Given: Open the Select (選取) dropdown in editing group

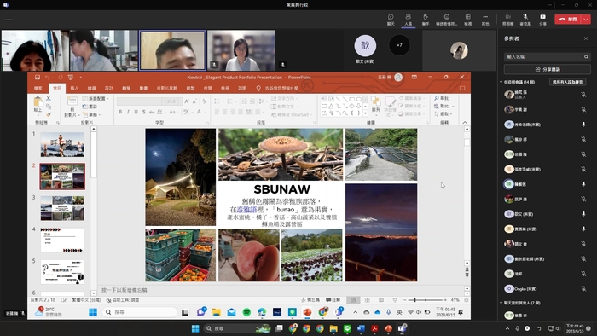Looking at the screenshot, I should point(443,113).
